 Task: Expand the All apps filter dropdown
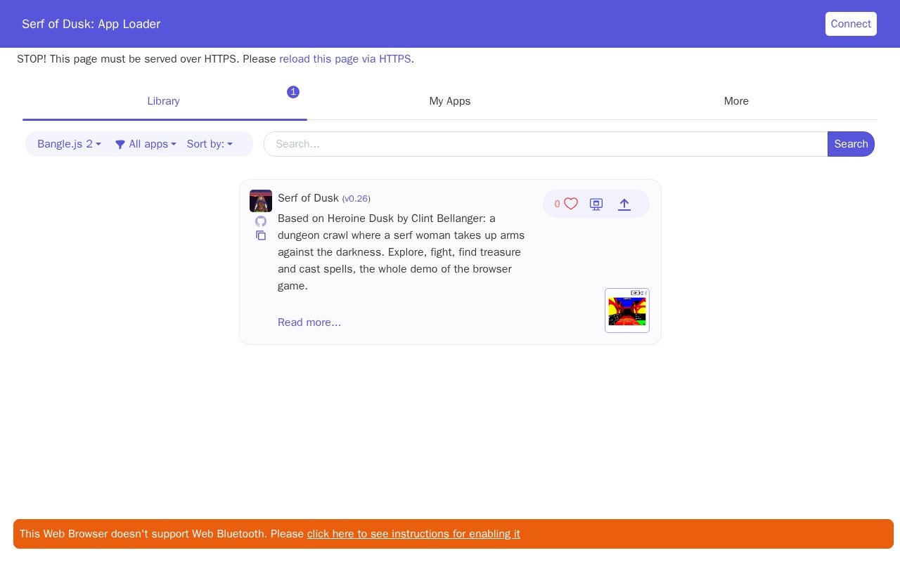coord(146,144)
